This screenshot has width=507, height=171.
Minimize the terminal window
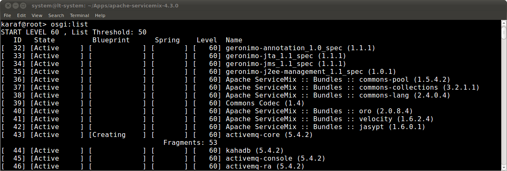coord(15,6)
